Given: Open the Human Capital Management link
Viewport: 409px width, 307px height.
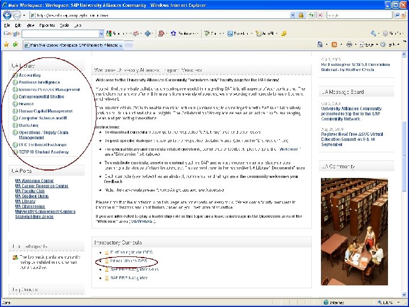Looking at the screenshot, I should click(46, 111).
